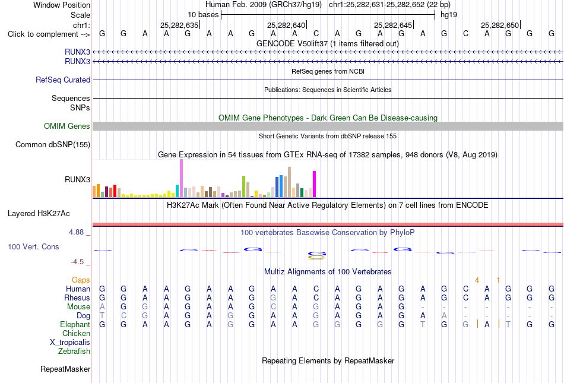Viewport: 564px width, 383px height.
Task: Click the tall violet GTEx expression bar
Action: pos(181,178)
